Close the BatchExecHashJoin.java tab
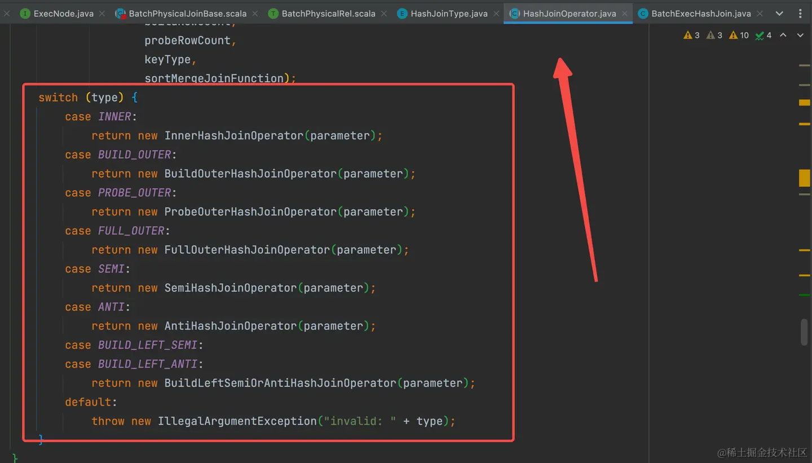The image size is (812, 463). [760, 14]
